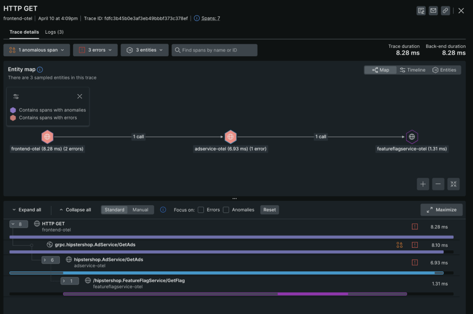Switch to the Entities view

pyautogui.click(x=444, y=70)
